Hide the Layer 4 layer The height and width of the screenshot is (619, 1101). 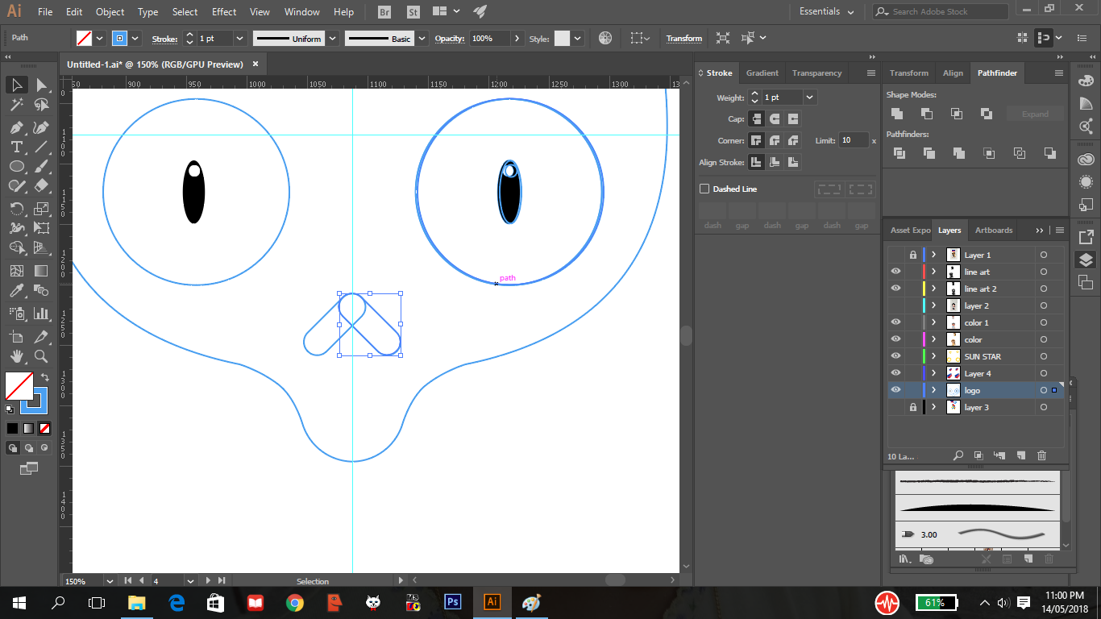point(895,373)
